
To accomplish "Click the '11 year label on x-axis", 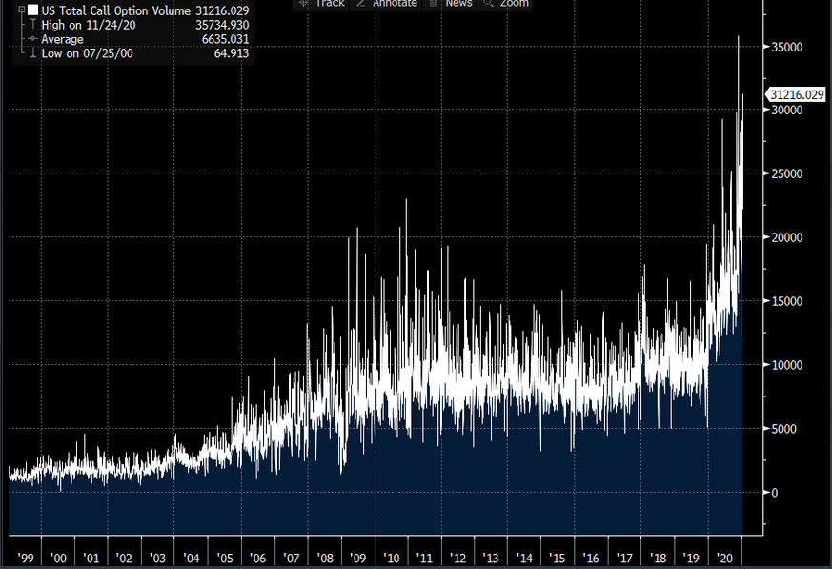I will tap(424, 559).
